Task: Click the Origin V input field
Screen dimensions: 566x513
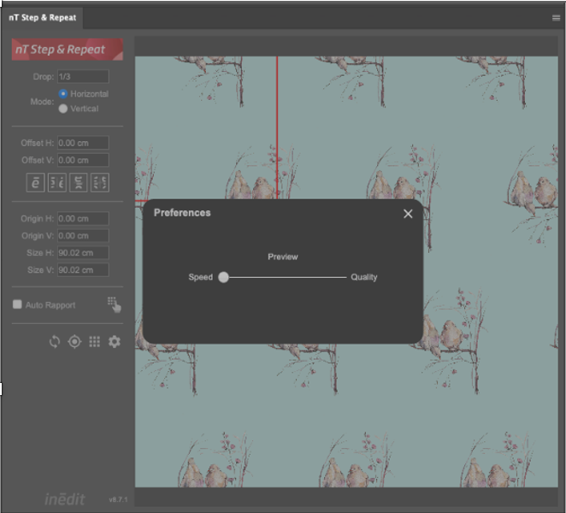Action: coord(83,235)
